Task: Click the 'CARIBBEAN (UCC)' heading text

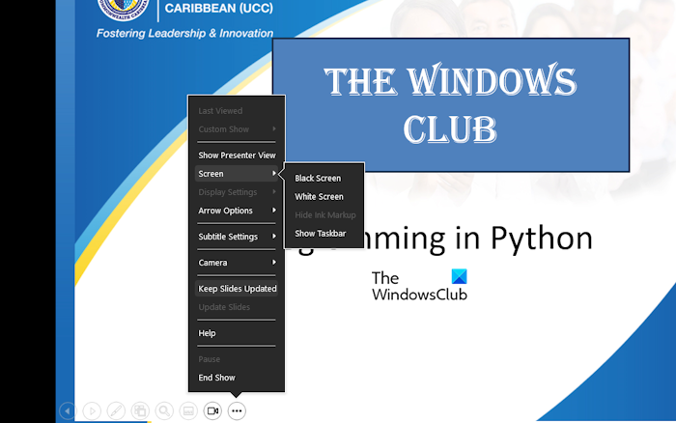Action: tap(219, 8)
